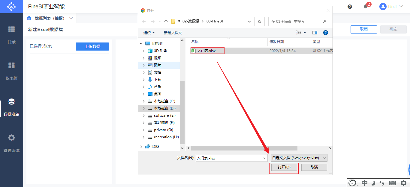Go up one folder level
Image resolution: width=410 pixels, height=187 pixels.
click(x=166, y=22)
